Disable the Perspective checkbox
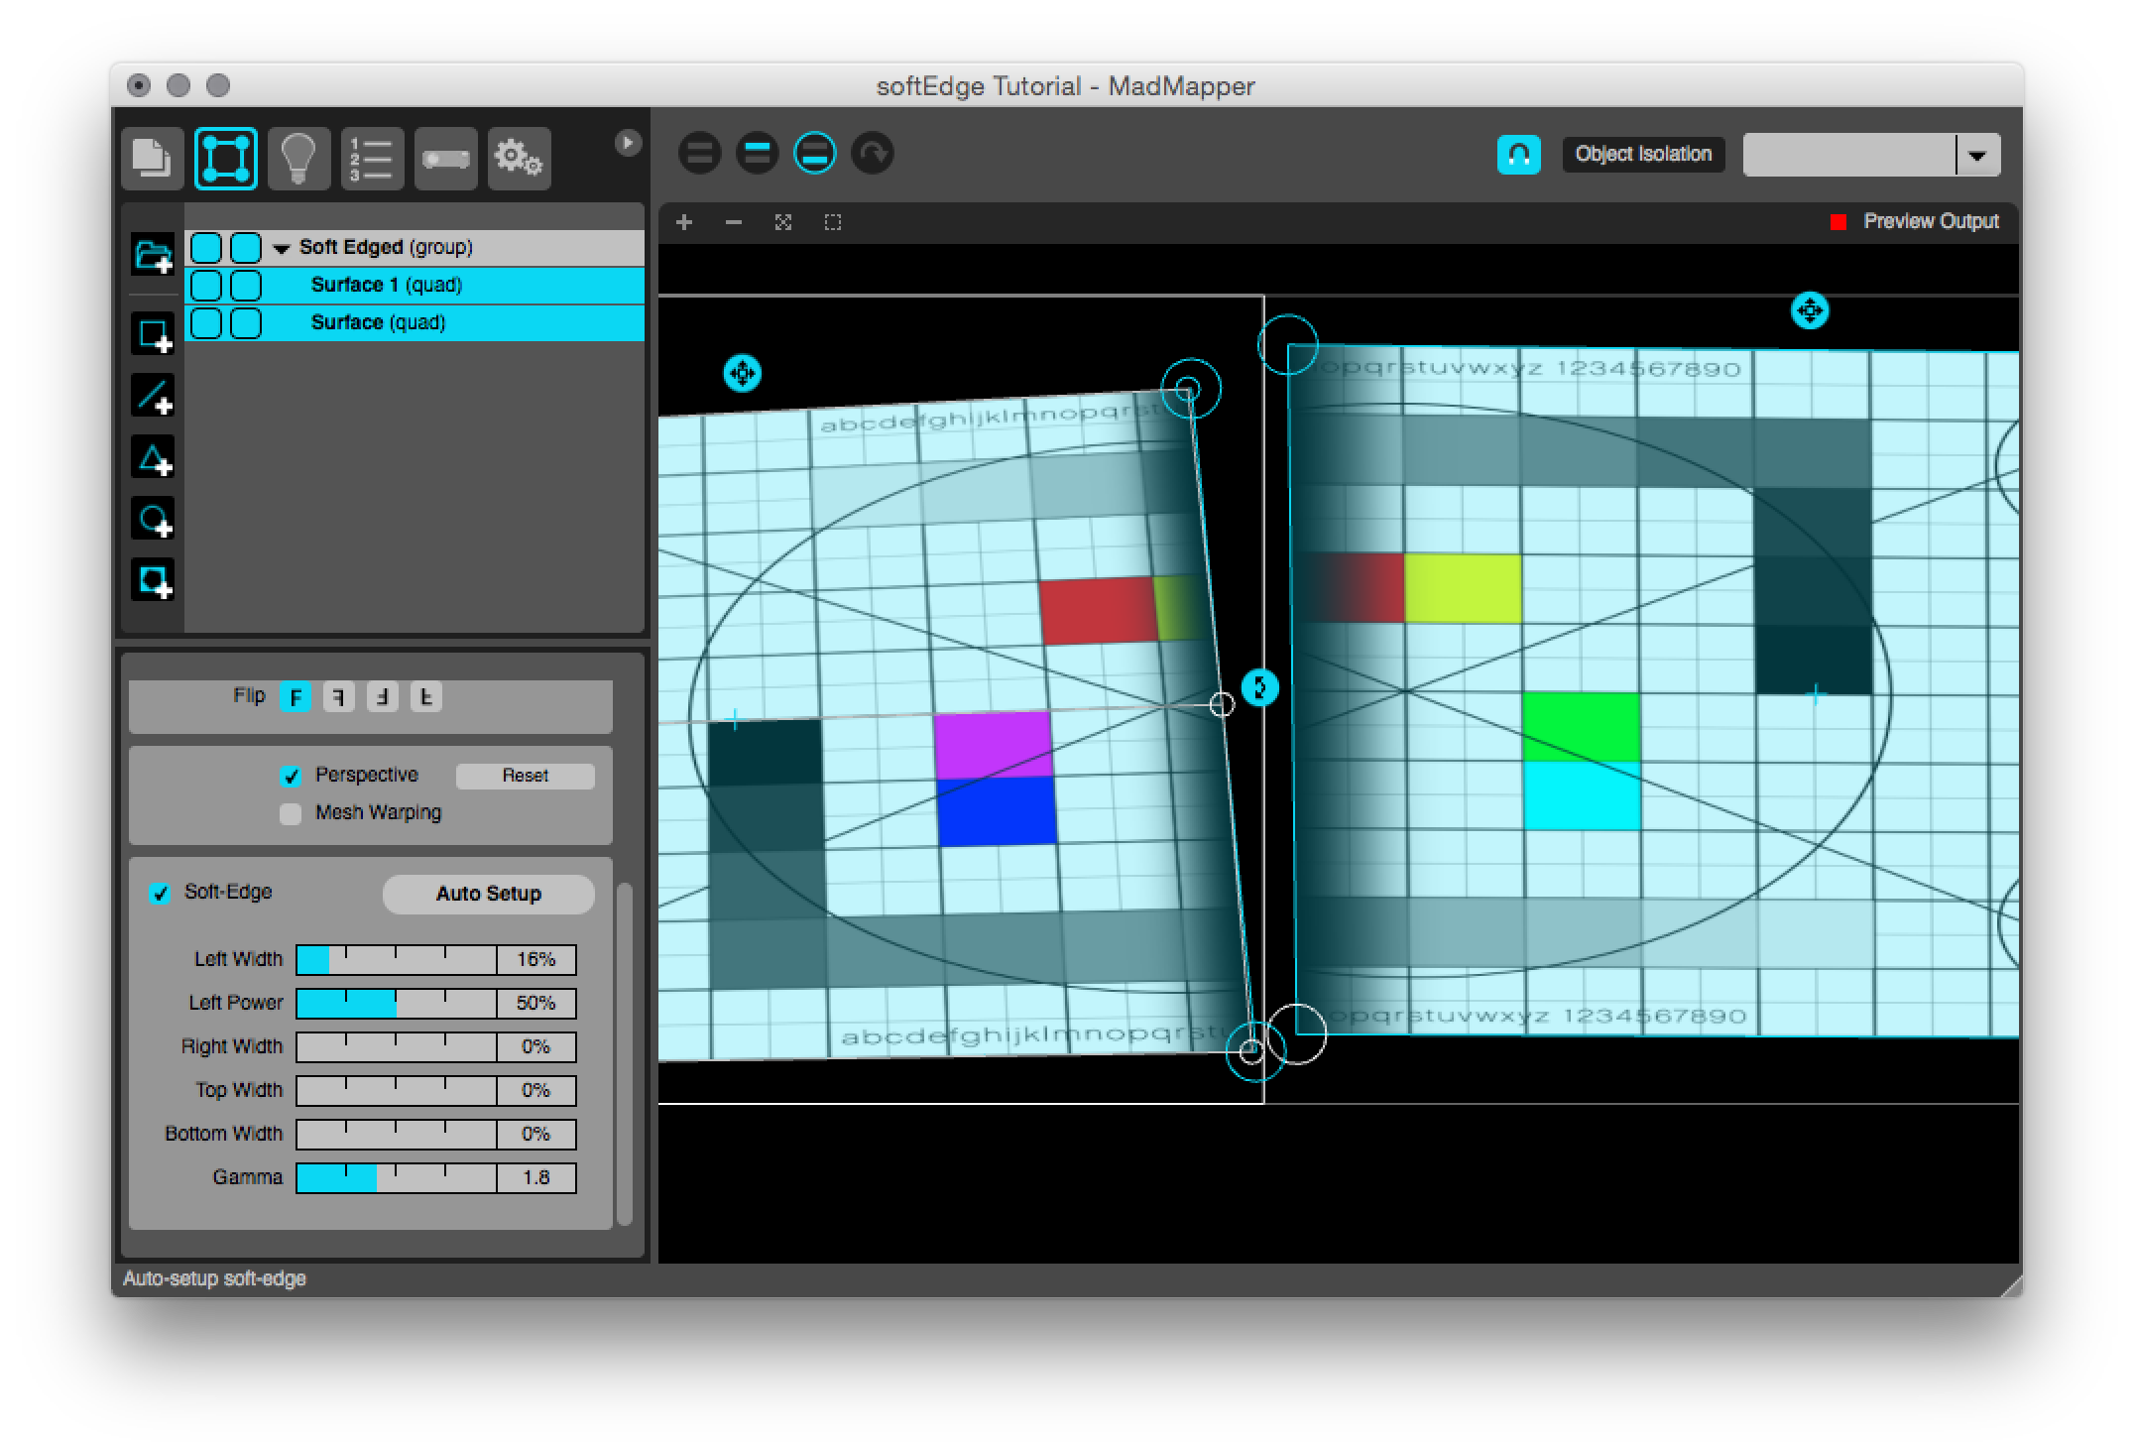Screen dimensions: 2134x1456 pyautogui.click(x=291, y=776)
